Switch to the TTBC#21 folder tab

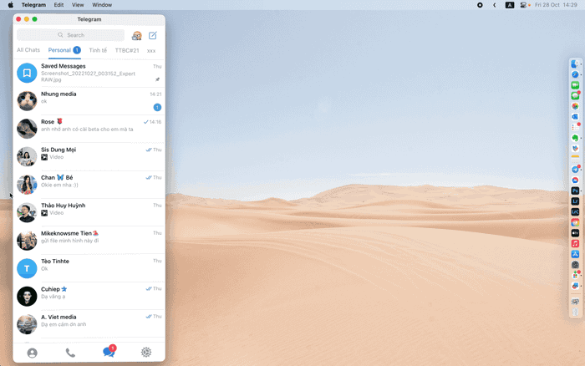click(127, 50)
